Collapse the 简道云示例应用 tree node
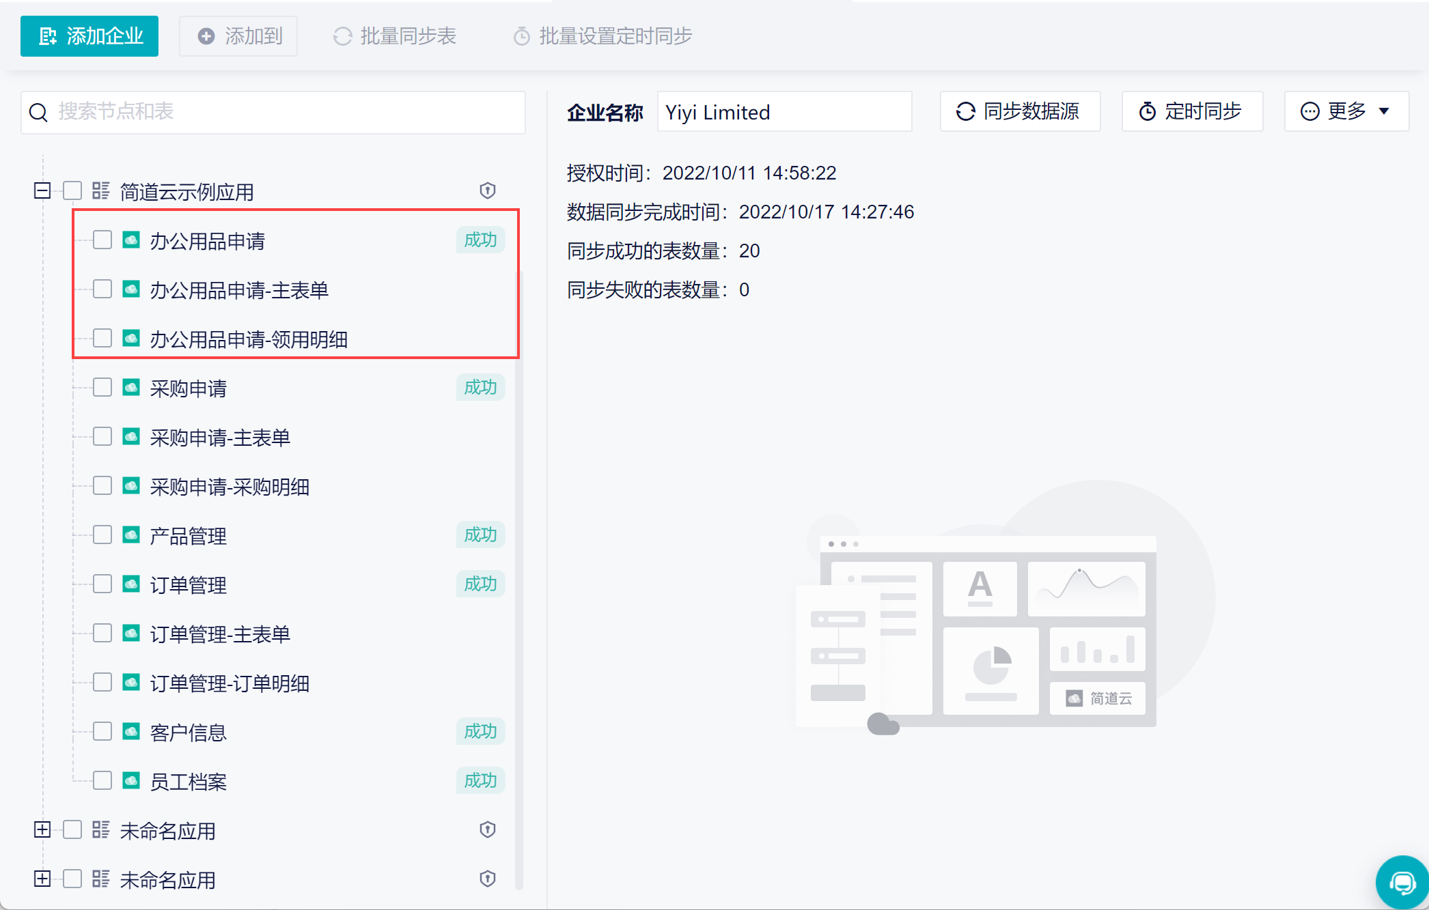This screenshot has width=1429, height=910. 42,190
